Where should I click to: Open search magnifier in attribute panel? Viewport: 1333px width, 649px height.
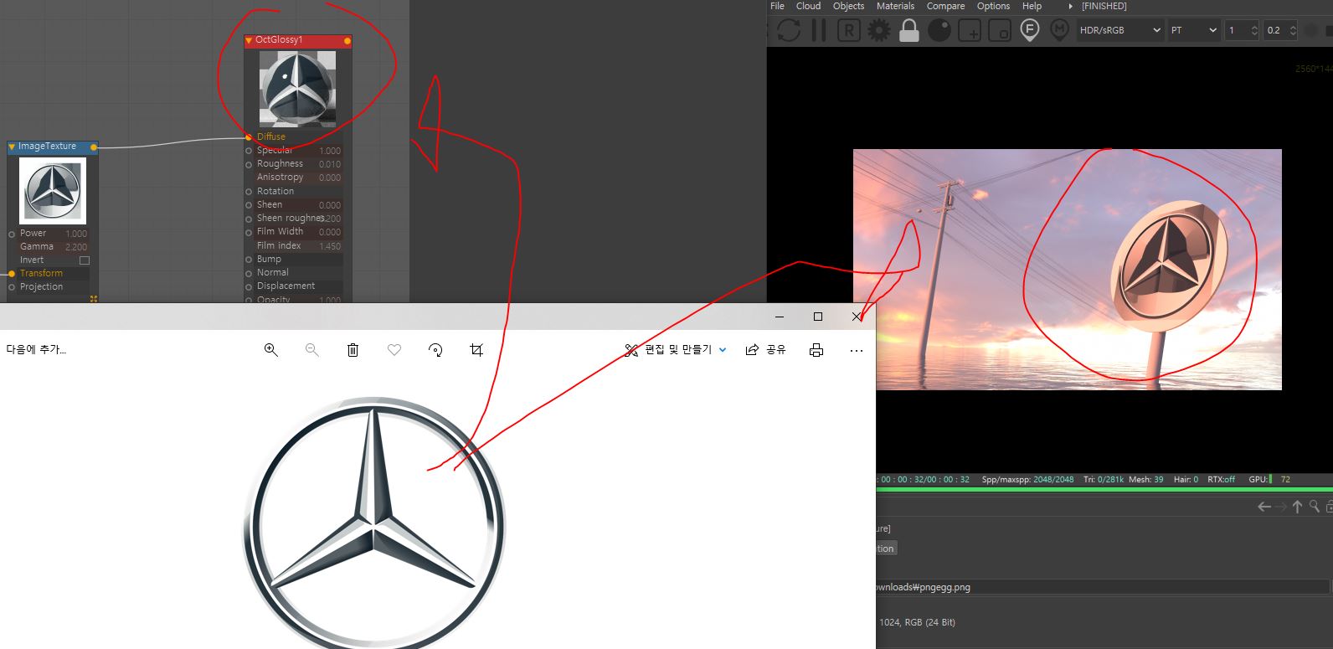pos(1315,506)
